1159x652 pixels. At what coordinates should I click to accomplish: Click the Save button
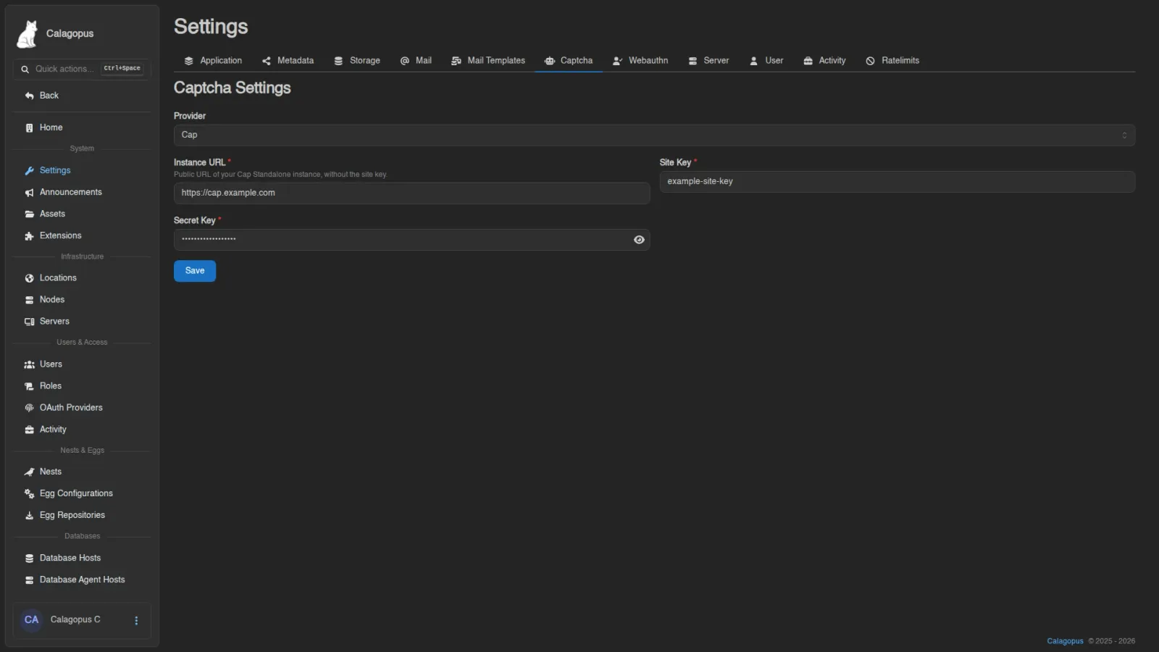[195, 271]
